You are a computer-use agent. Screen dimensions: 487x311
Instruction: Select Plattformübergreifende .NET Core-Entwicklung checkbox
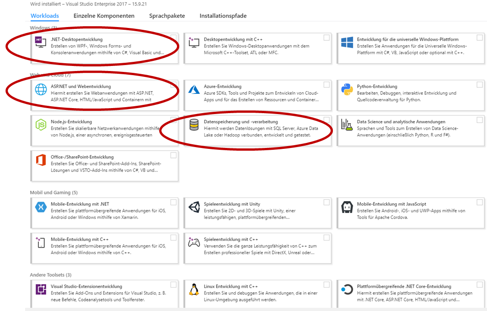(480, 284)
